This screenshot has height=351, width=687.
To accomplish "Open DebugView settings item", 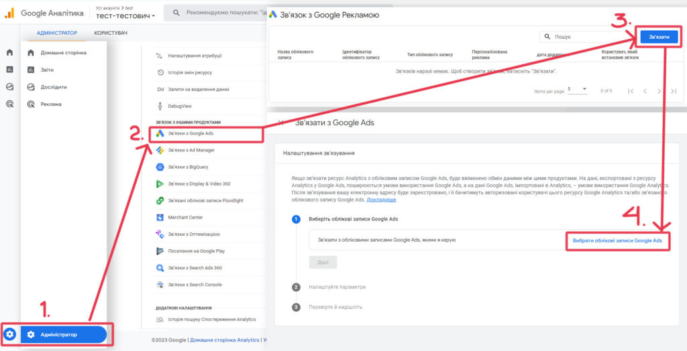I will [x=178, y=106].
